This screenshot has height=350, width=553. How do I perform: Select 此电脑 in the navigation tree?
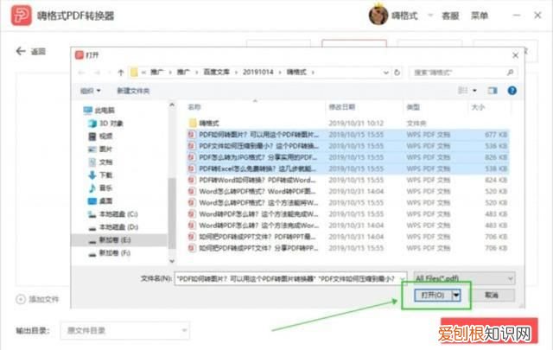pyautogui.click(x=99, y=111)
